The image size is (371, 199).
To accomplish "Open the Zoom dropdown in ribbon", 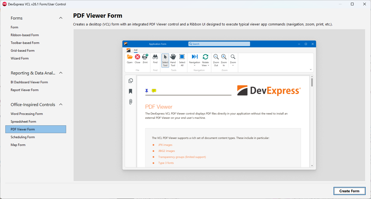I will (x=233, y=60).
